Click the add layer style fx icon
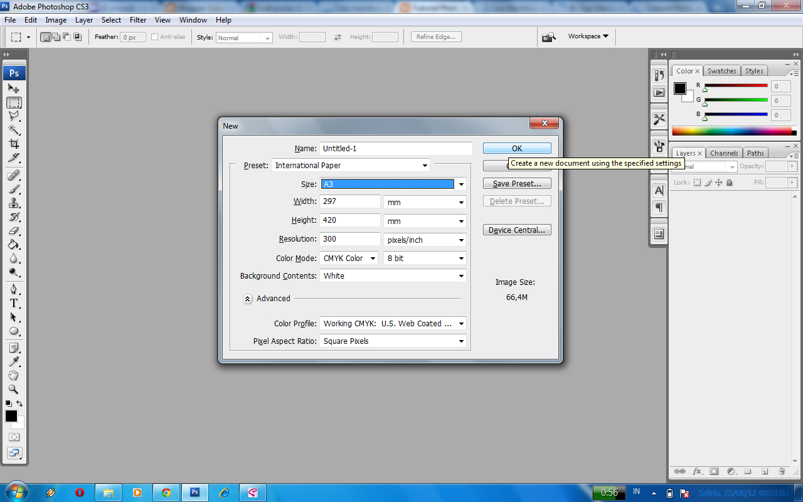 coord(697,471)
